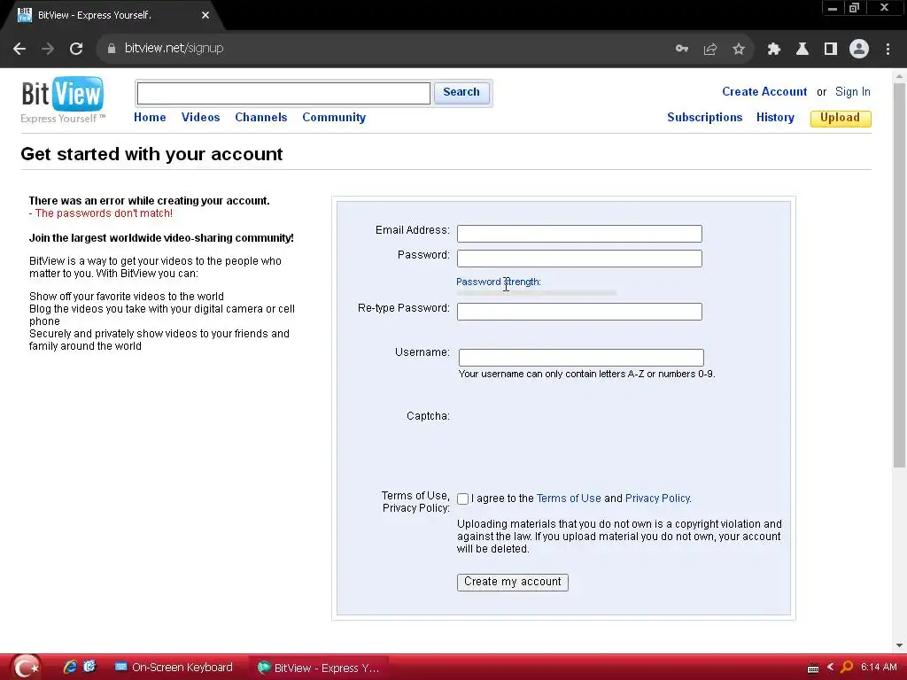Open the History link
Screen dimensions: 907x680
775,118
